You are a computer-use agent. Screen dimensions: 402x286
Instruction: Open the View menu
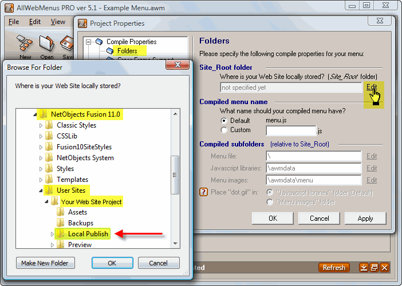point(58,22)
